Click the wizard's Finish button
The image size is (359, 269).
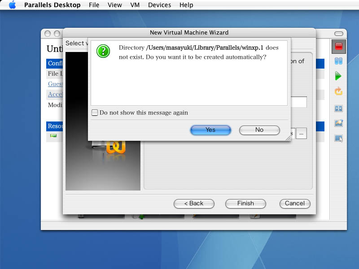(245, 203)
